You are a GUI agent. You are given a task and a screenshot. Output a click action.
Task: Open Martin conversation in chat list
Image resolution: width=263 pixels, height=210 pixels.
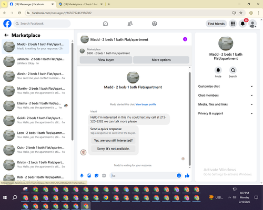36,91
